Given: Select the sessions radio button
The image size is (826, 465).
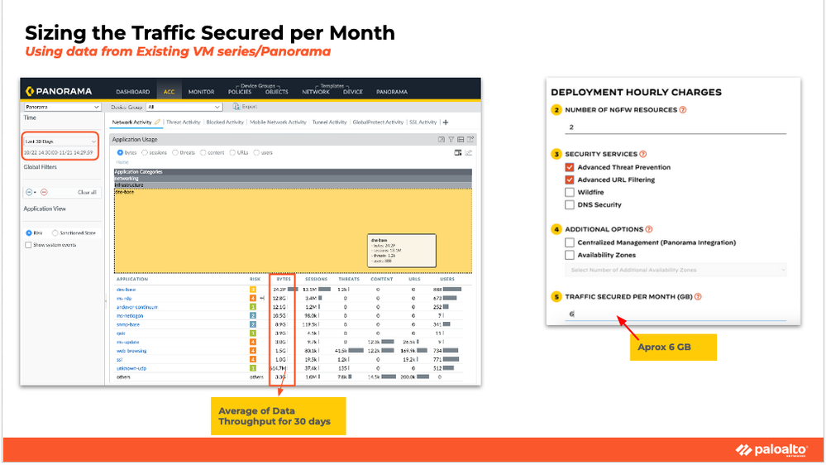Looking at the screenshot, I should click(x=145, y=152).
